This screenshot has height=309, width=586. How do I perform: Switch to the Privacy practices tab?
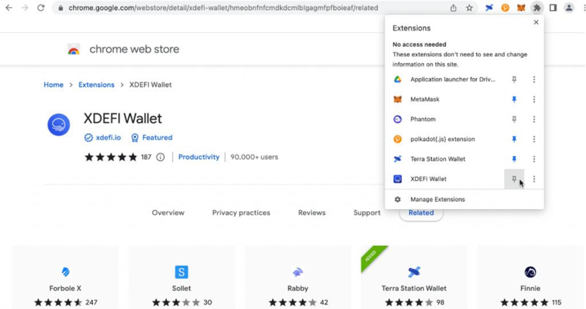(241, 213)
